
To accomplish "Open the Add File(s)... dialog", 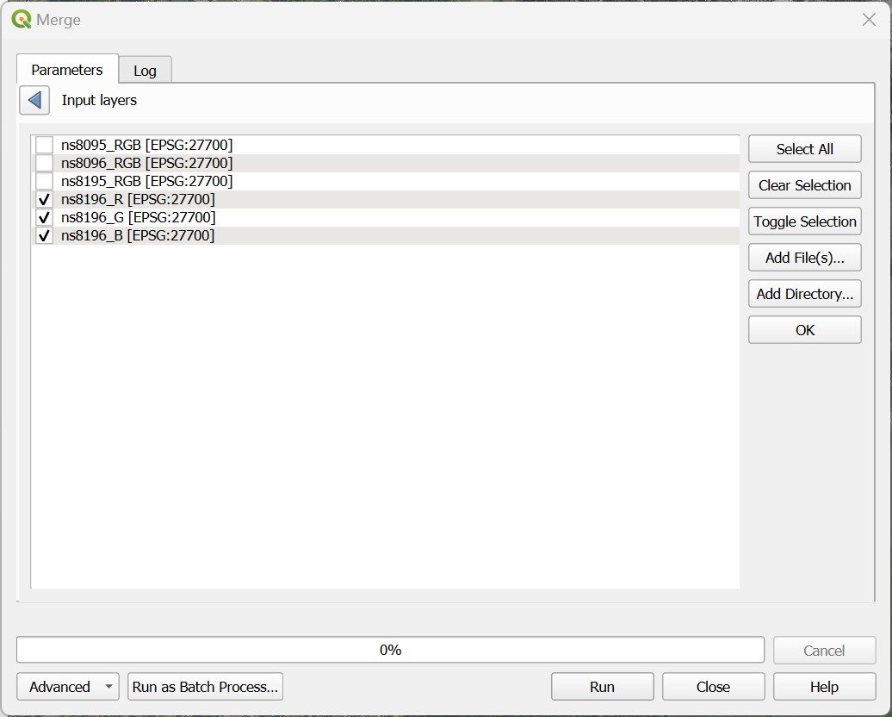I will pyautogui.click(x=804, y=258).
